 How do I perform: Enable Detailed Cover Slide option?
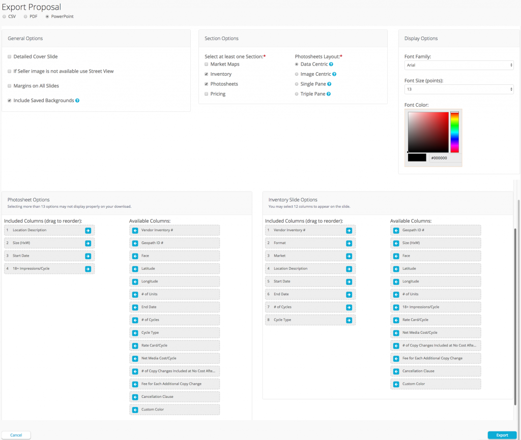tap(9, 57)
